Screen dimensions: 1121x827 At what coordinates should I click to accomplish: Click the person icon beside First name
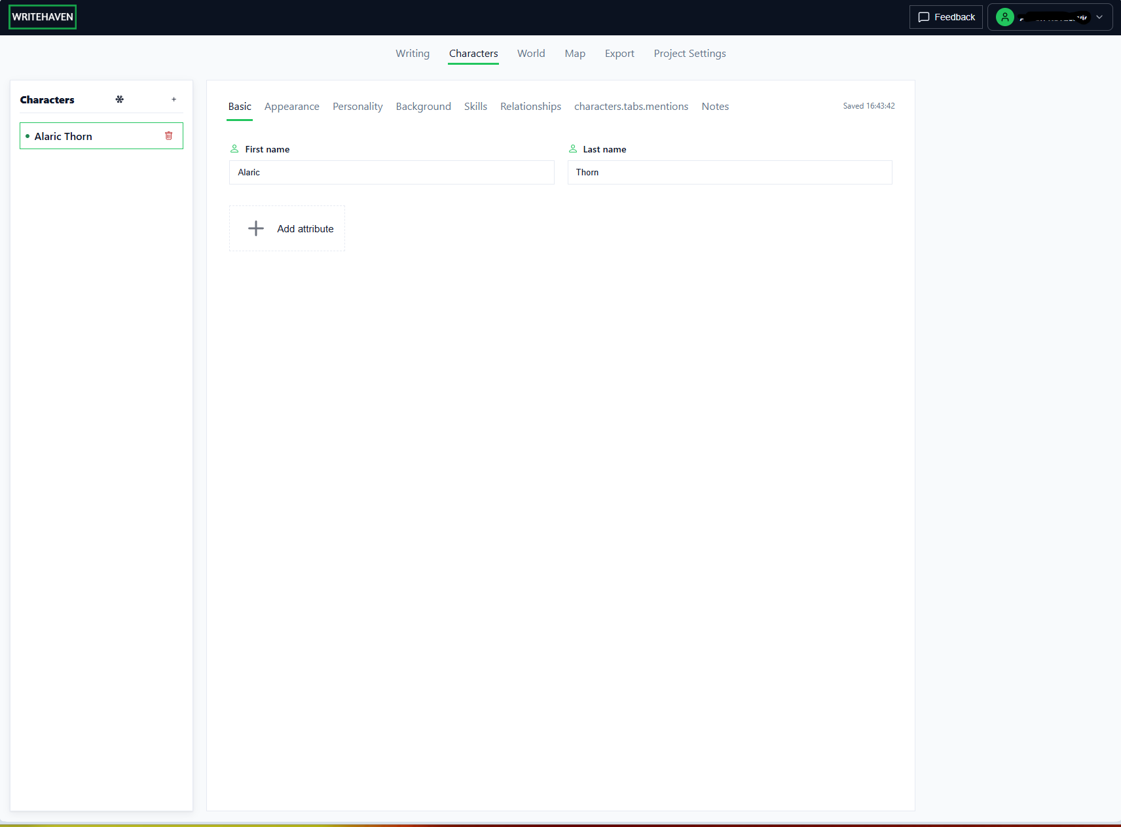[x=234, y=148]
